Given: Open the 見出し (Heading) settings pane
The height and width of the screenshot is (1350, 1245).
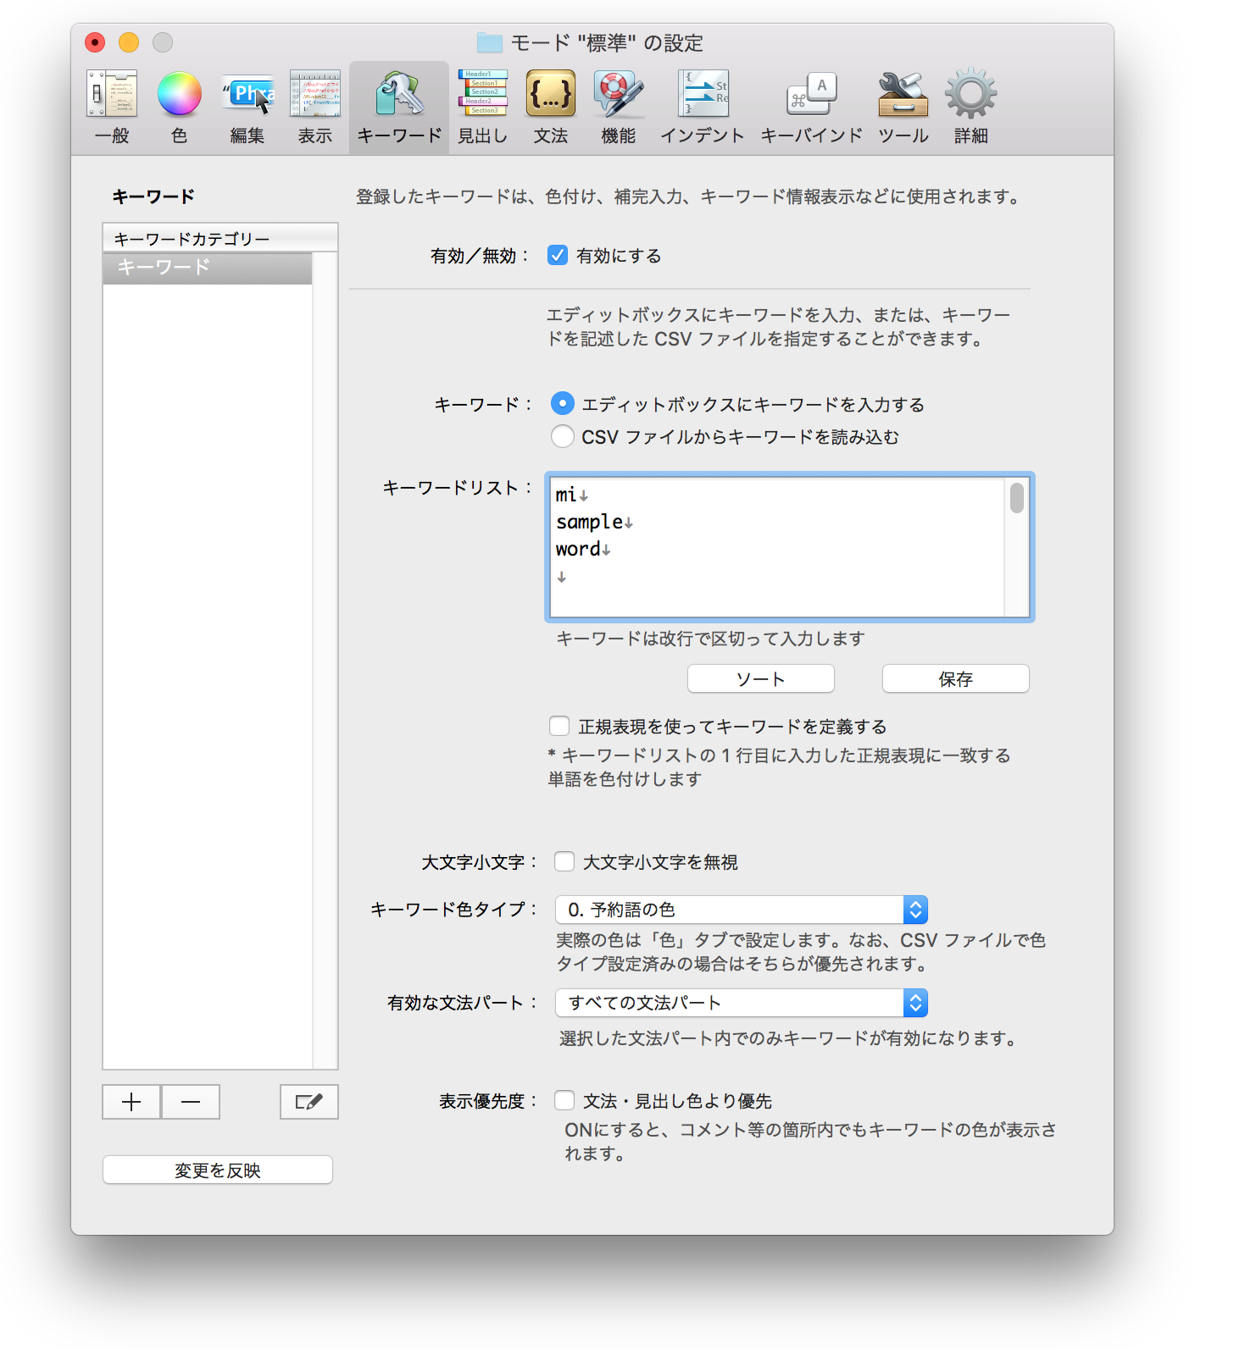Looking at the screenshot, I should click(482, 106).
